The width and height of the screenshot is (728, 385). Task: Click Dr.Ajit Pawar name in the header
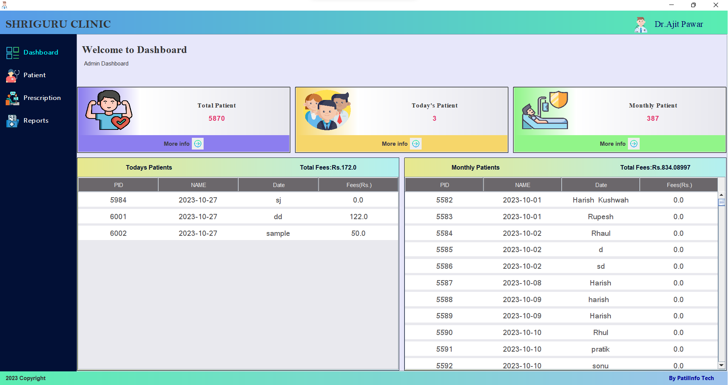679,24
